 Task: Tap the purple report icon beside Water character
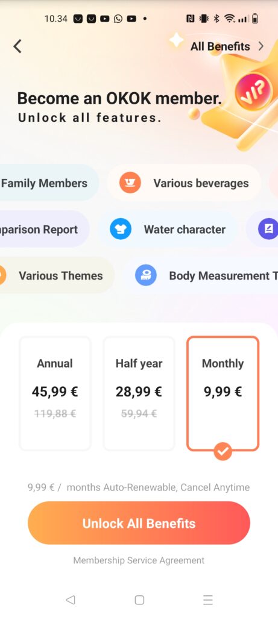(x=268, y=229)
